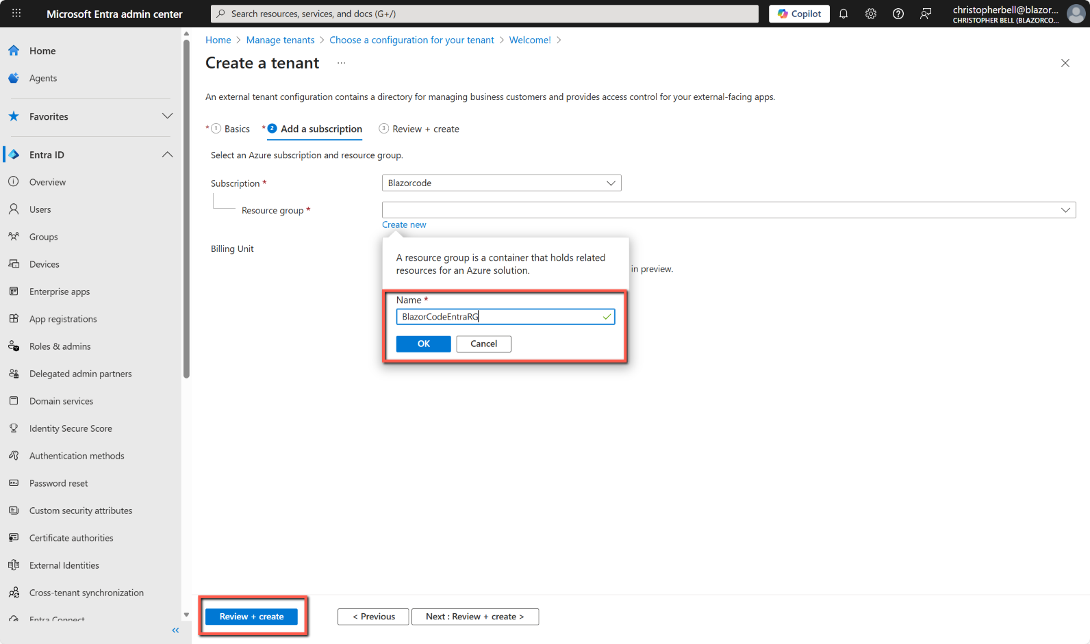Click the feedback icon in header
1090x644 pixels.
[x=926, y=14]
